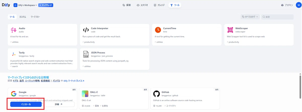Open the CurrentTime card title
This screenshot has height=112, width=302.
pos(170,28)
